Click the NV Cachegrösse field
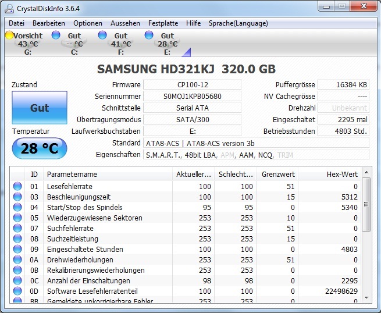The image size is (381, 313). tap(344, 96)
